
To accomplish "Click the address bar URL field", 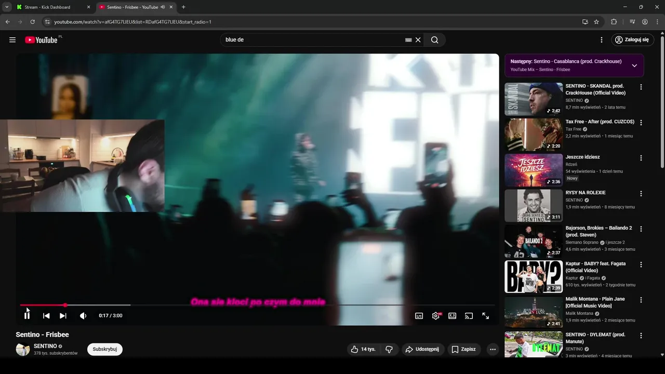I will click(x=312, y=22).
